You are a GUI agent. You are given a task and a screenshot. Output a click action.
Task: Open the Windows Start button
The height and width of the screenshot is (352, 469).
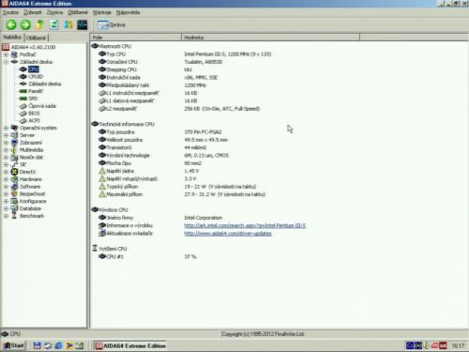(x=14, y=345)
